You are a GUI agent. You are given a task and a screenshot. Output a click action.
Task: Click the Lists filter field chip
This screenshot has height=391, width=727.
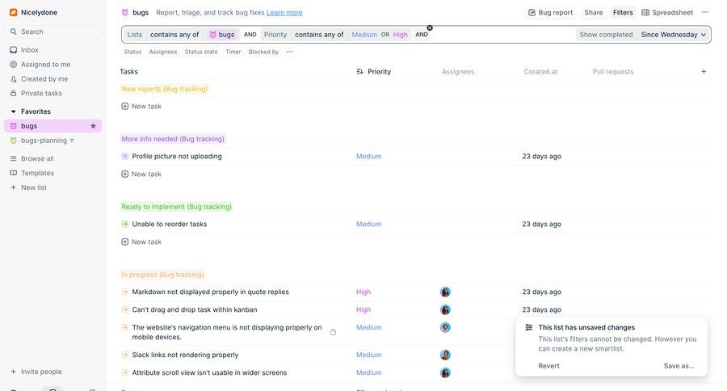134,34
